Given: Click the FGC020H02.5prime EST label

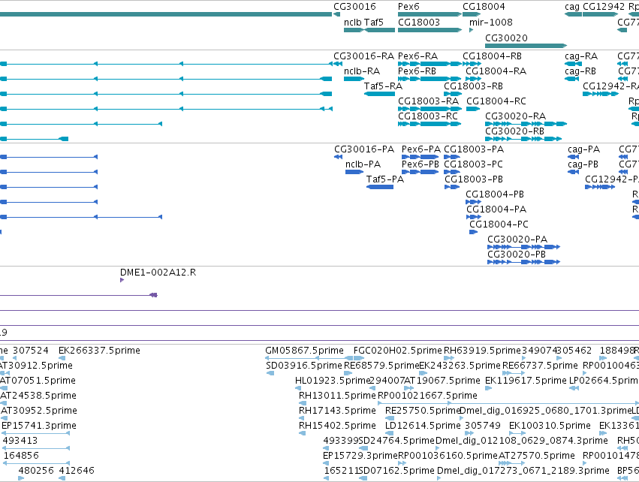Looking at the screenshot, I should coord(398,351).
